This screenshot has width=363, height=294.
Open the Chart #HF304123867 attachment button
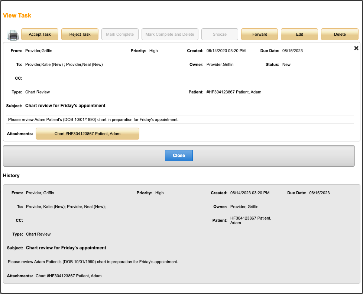click(x=87, y=134)
